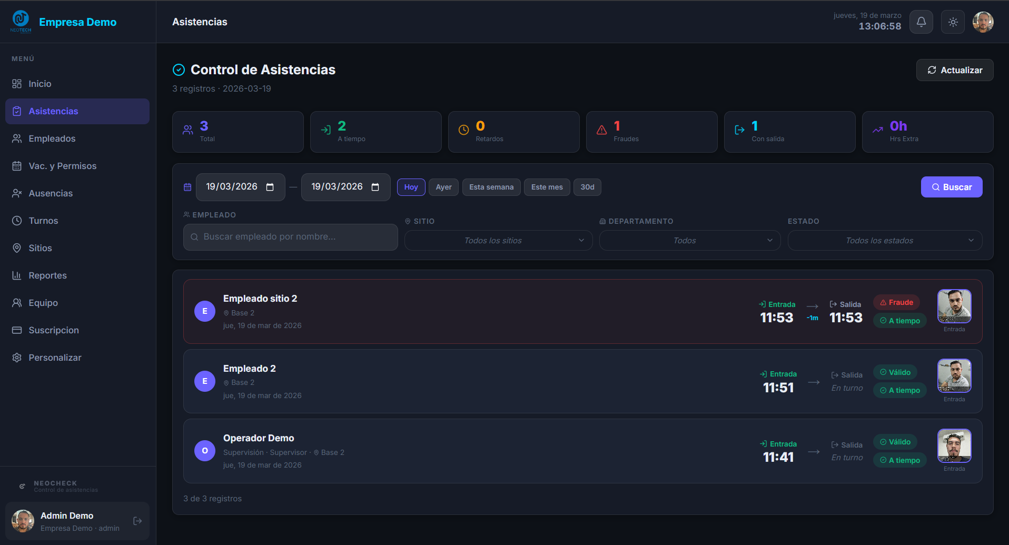Image resolution: width=1009 pixels, height=545 pixels.
Task: Click the Empresa Demo logo icon
Action: (x=21, y=21)
